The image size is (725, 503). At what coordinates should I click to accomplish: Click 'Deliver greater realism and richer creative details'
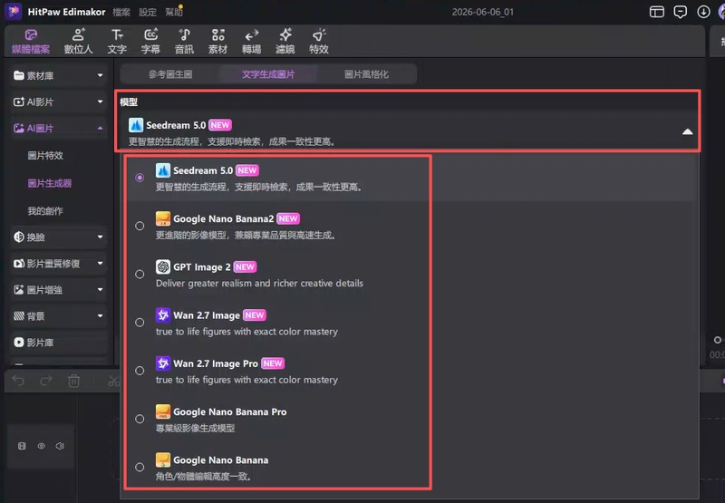(x=259, y=284)
